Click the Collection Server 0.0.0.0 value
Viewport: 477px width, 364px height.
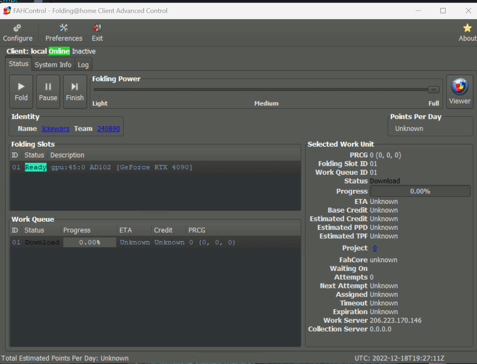pyautogui.click(x=381, y=329)
